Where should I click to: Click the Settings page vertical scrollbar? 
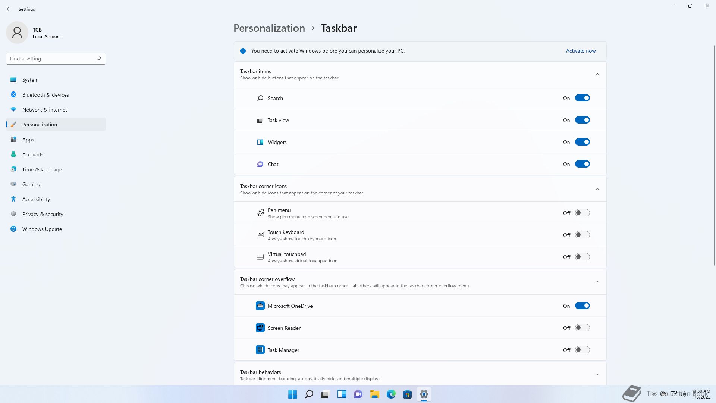714,155
